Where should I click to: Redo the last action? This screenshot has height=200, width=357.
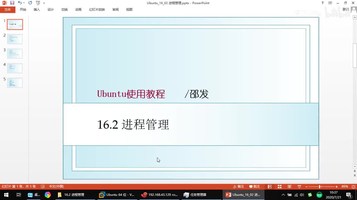[x=30, y=3]
